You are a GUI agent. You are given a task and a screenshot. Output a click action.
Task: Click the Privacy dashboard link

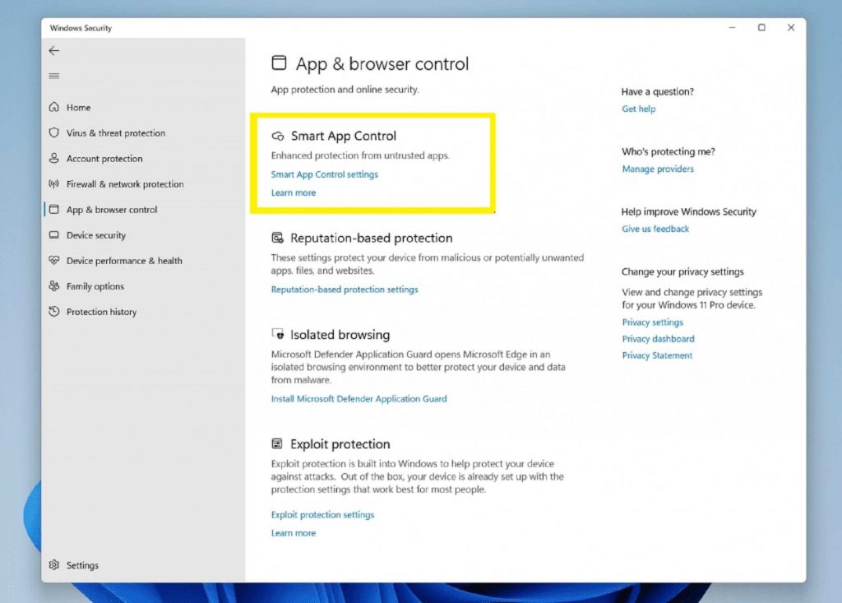[658, 339]
